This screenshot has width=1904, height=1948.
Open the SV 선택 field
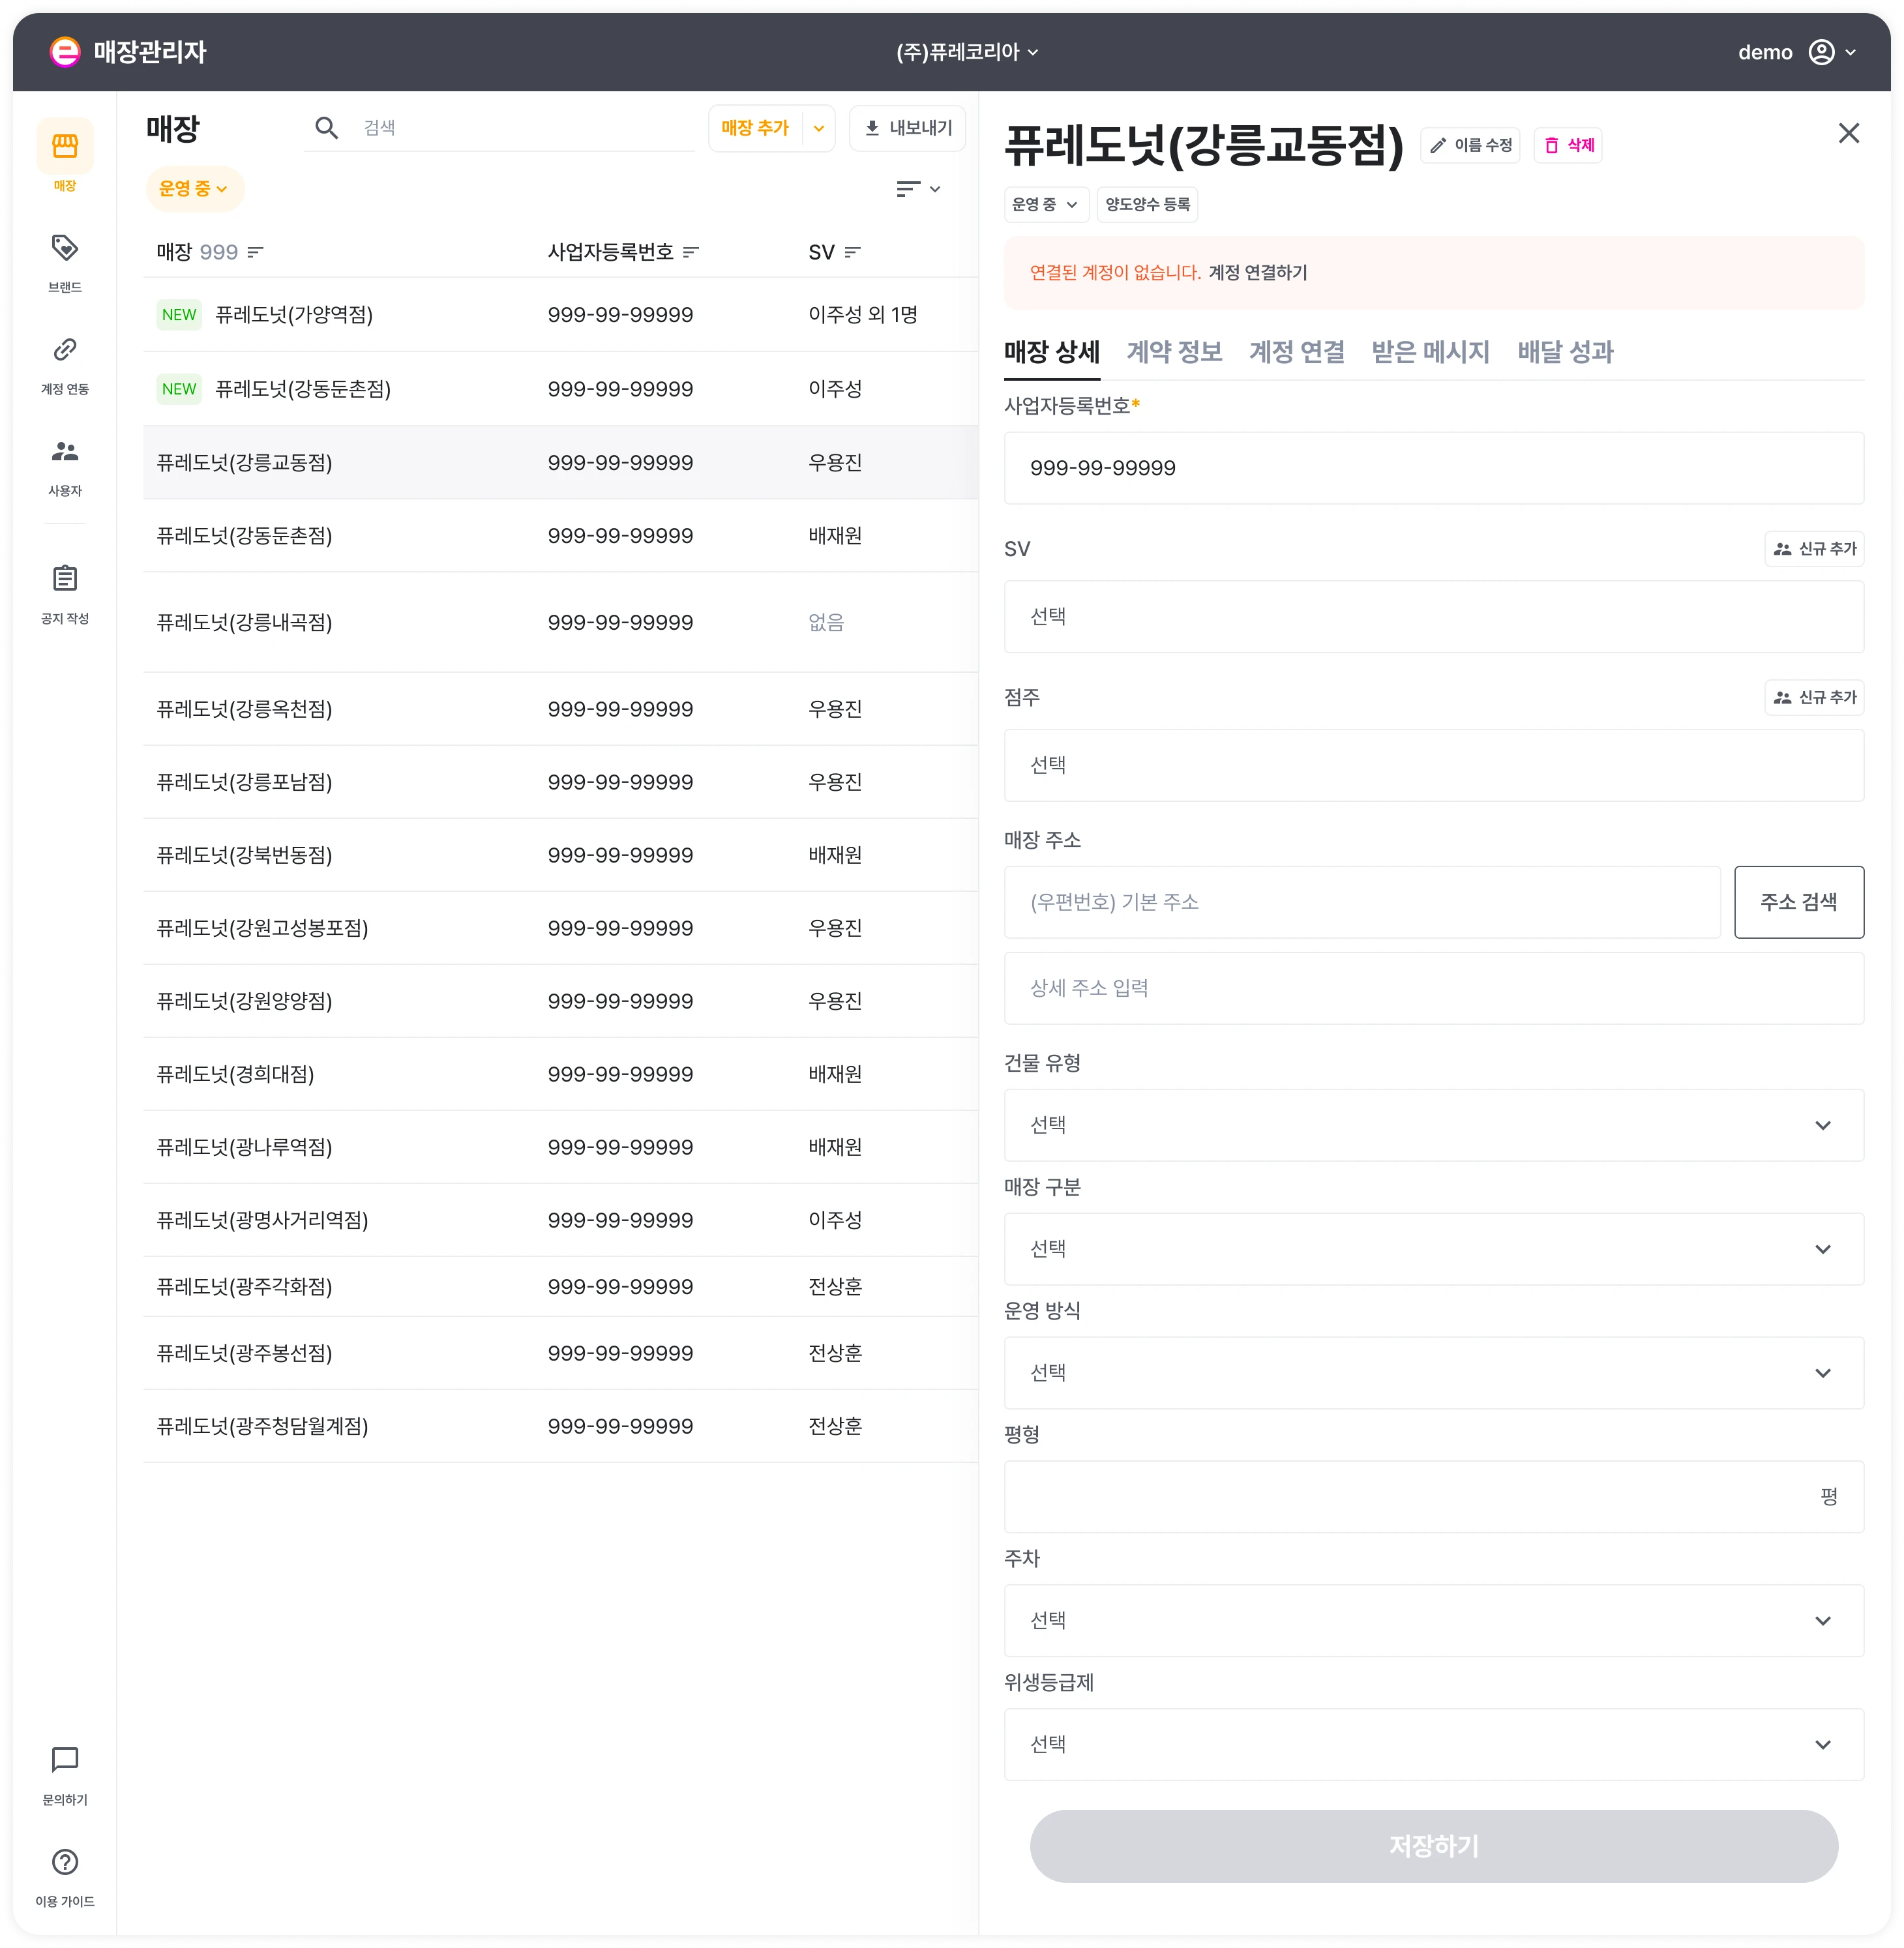point(1434,617)
